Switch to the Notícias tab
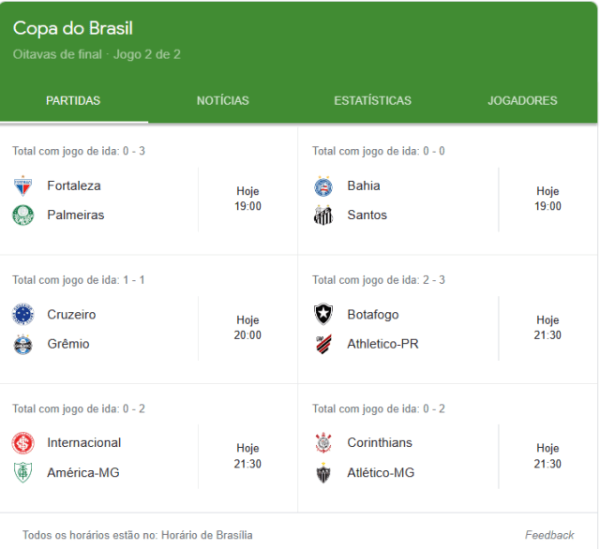600x549 pixels. (x=223, y=101)
